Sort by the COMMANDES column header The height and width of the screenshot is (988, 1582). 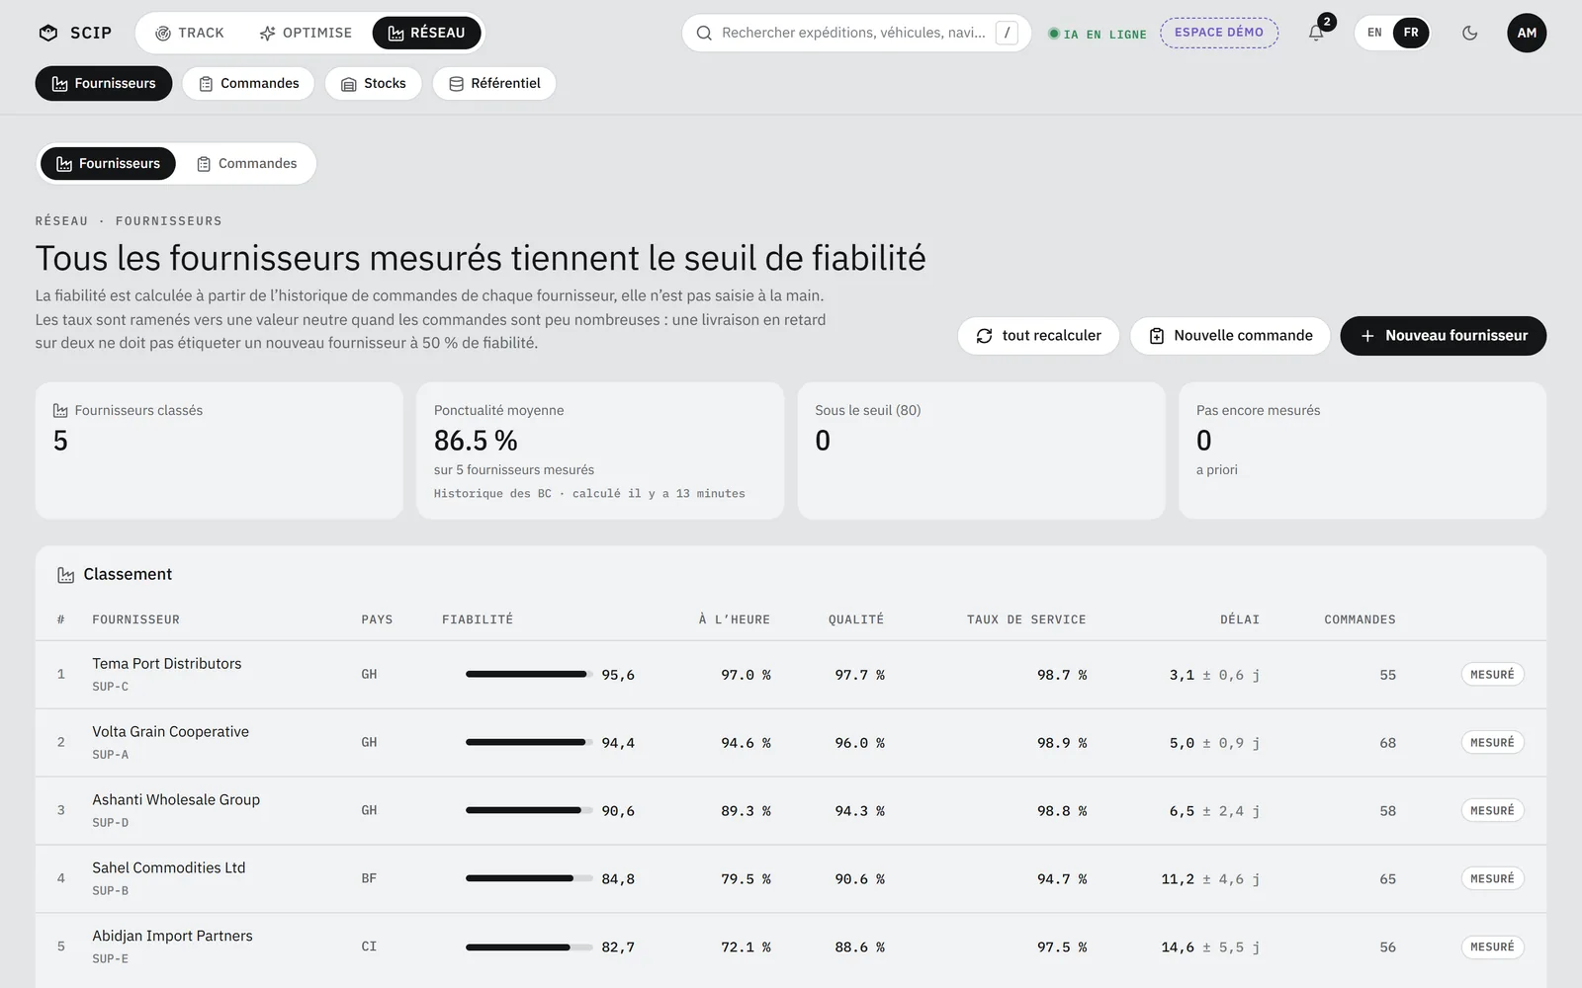[x=1360, y=619]
